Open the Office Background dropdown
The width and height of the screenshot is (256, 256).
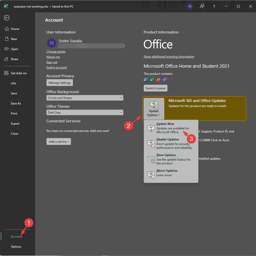click(85, 98)
